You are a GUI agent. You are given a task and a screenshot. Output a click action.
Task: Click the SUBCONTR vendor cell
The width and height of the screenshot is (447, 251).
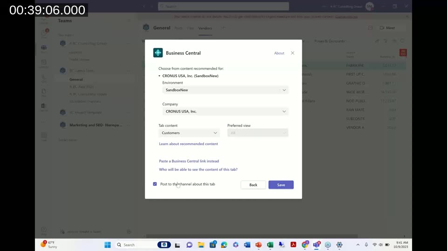[355, 119]
